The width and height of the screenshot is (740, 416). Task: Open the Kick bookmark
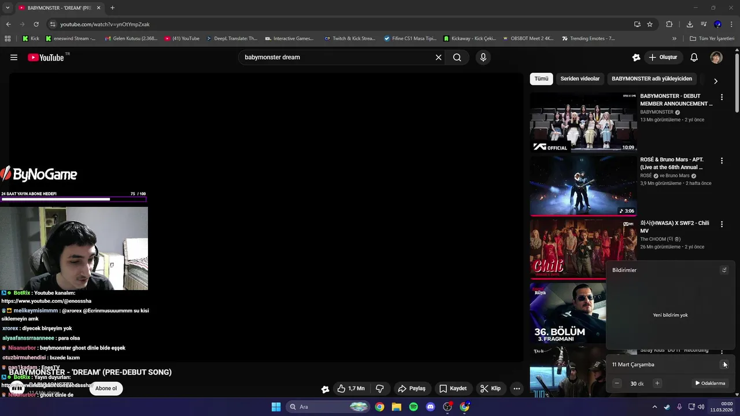point(31,39)
